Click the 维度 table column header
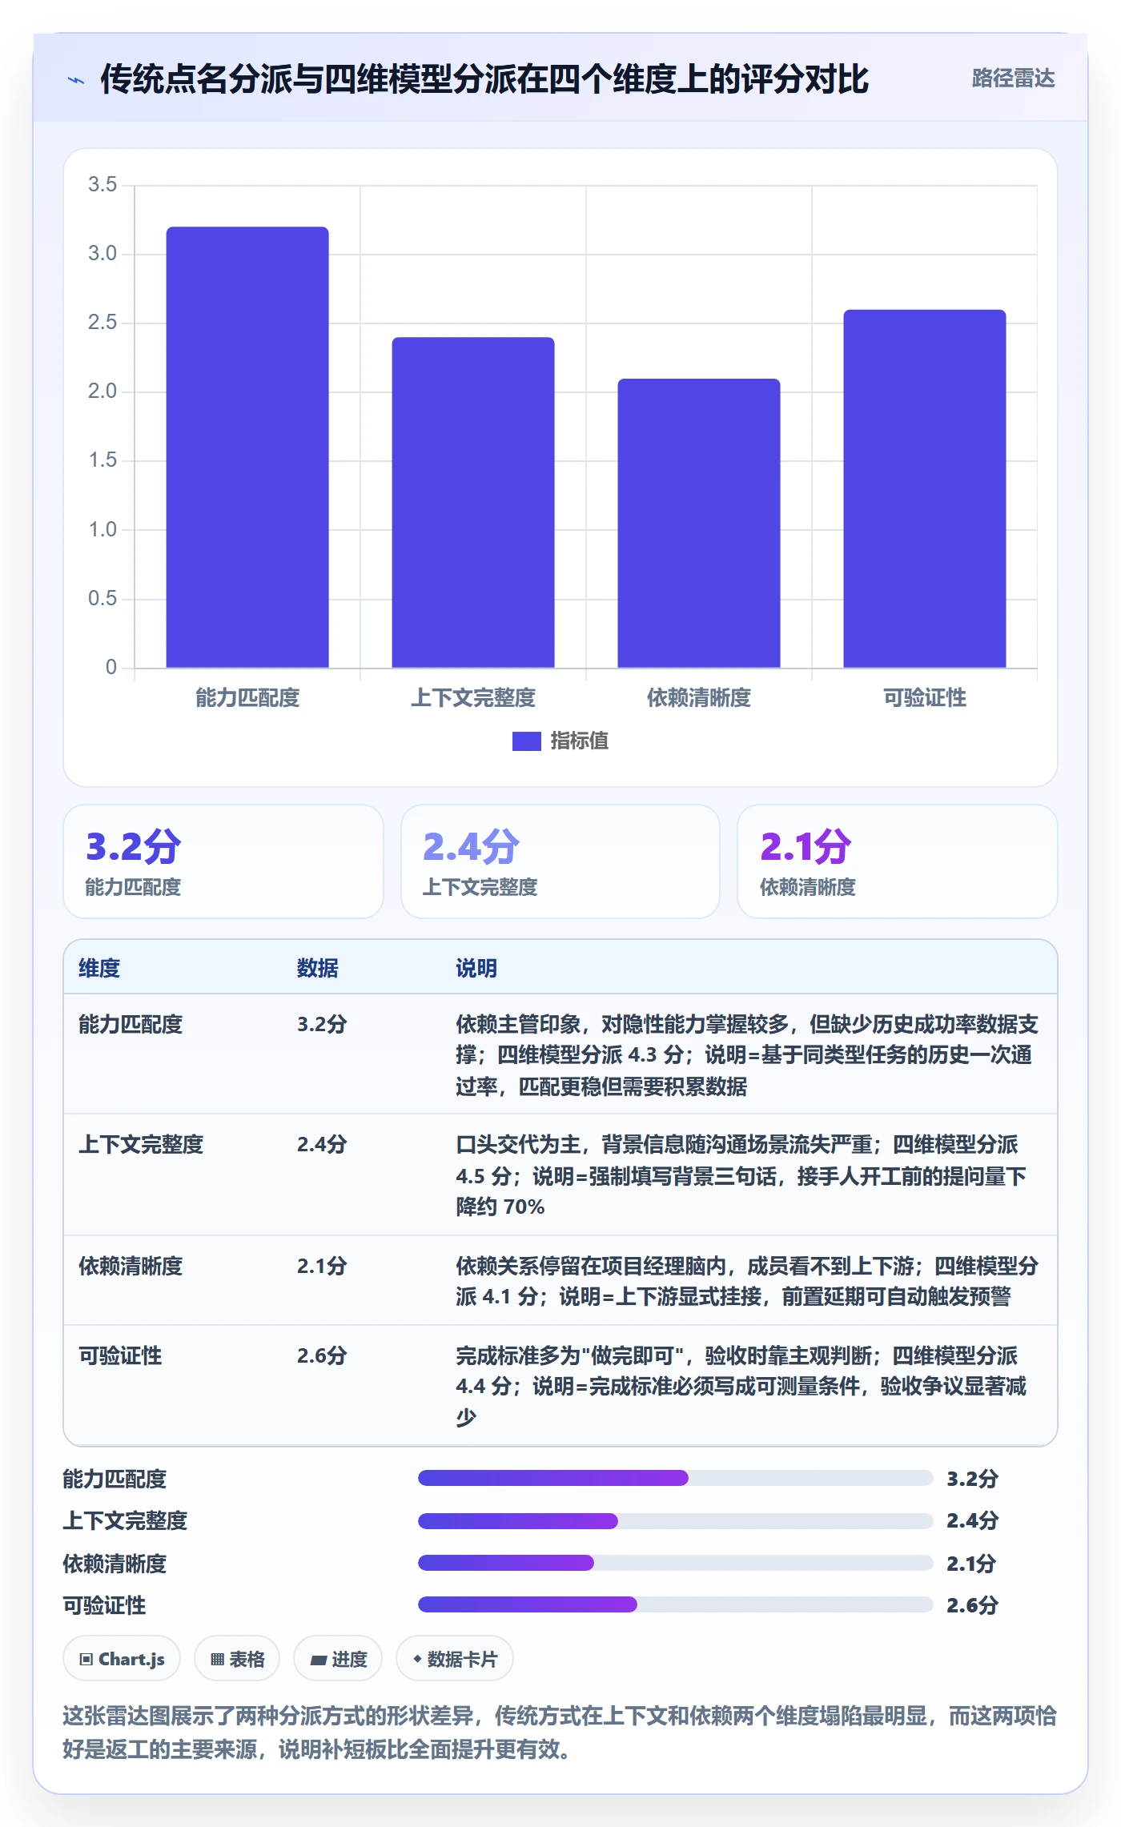This screenshot has width=1121, height=1827. 99,968
